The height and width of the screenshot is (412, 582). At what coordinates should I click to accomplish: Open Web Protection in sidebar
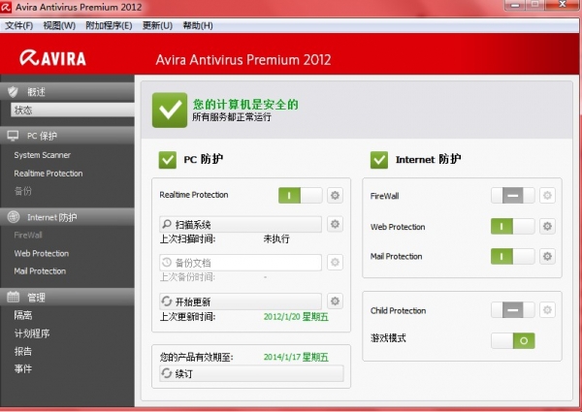pyautogui.click(x=42, y=253)
